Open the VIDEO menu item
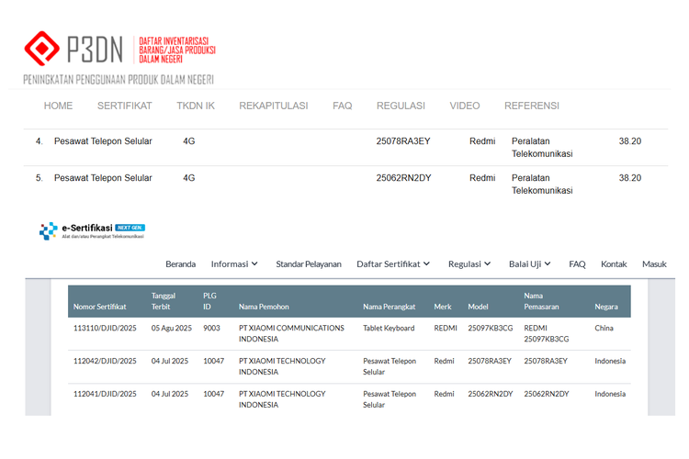 click(x=465, y=106)
